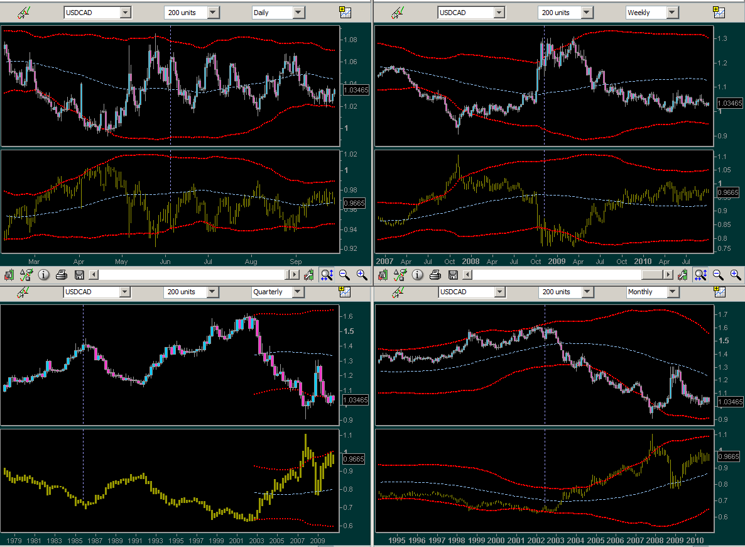745x547 pixels.
Task: Open candlestick template icon in Daily toolbar
Action: (x=9, y=275)
